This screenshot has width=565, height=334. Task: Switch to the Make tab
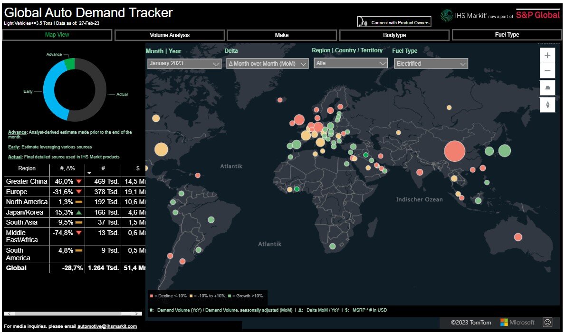(x=282, y=35)
